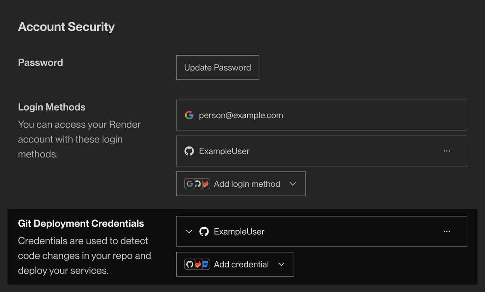
Task: Open the Add credential dropdown
Action: (x=281, y=264)
